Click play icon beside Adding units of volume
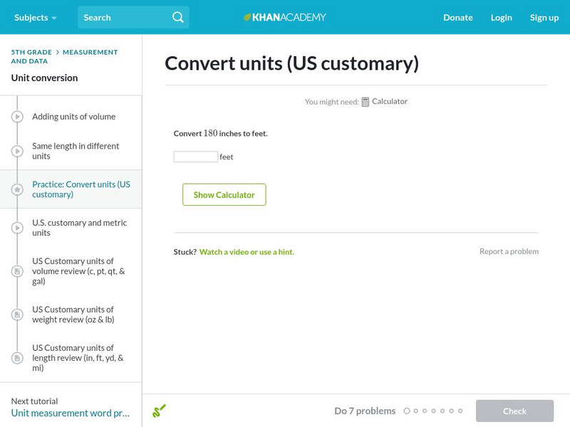This screenshot has height=427, width=570. 18,117
